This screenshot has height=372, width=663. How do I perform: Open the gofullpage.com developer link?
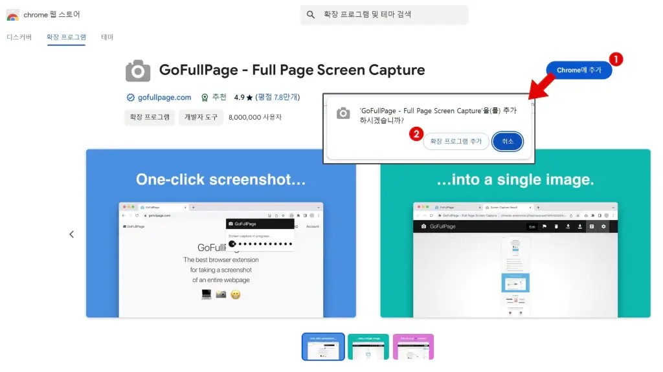pos(164,98)
